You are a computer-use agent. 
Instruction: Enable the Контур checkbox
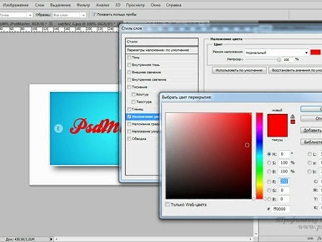click(133, 94)
